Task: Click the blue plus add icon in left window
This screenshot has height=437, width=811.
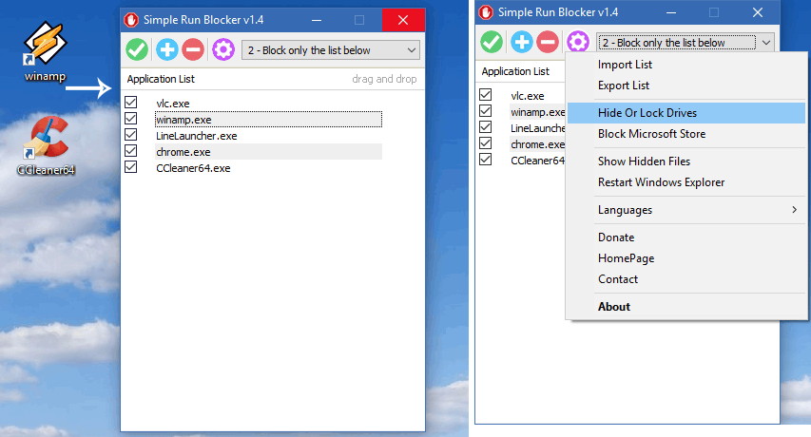Action: click(x=167, y=49)
